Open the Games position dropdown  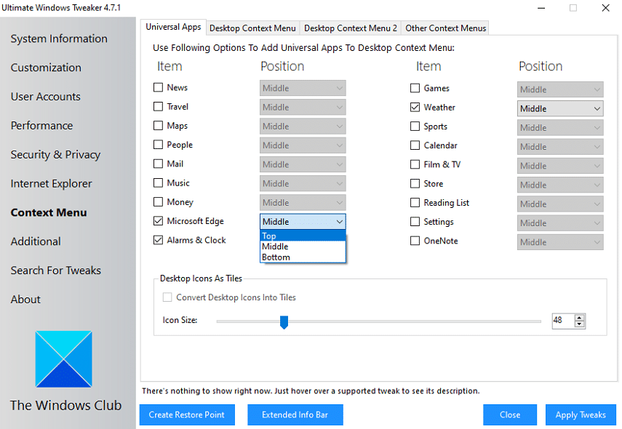click(x=560, y=89)
